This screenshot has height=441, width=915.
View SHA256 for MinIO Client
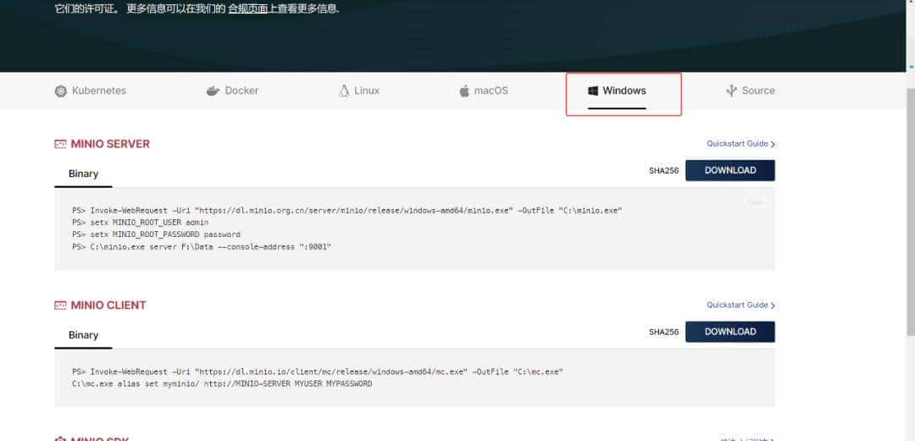(663, 332)
